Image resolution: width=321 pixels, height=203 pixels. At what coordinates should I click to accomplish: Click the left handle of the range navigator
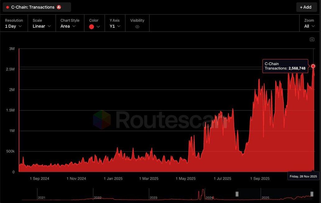(237, 194)
